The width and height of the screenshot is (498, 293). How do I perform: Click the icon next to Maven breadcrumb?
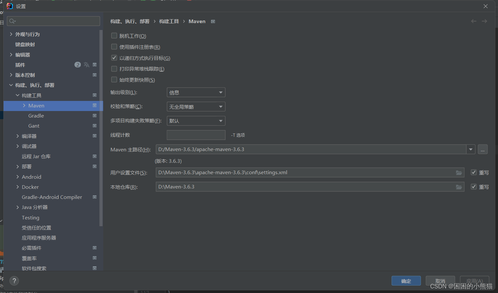[213, 21]
